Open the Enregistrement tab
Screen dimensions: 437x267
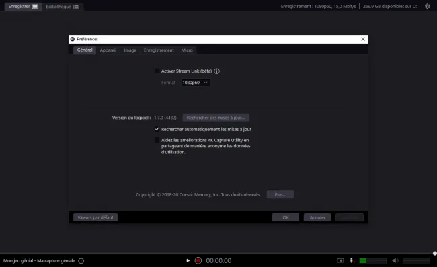tap(159, 50)
